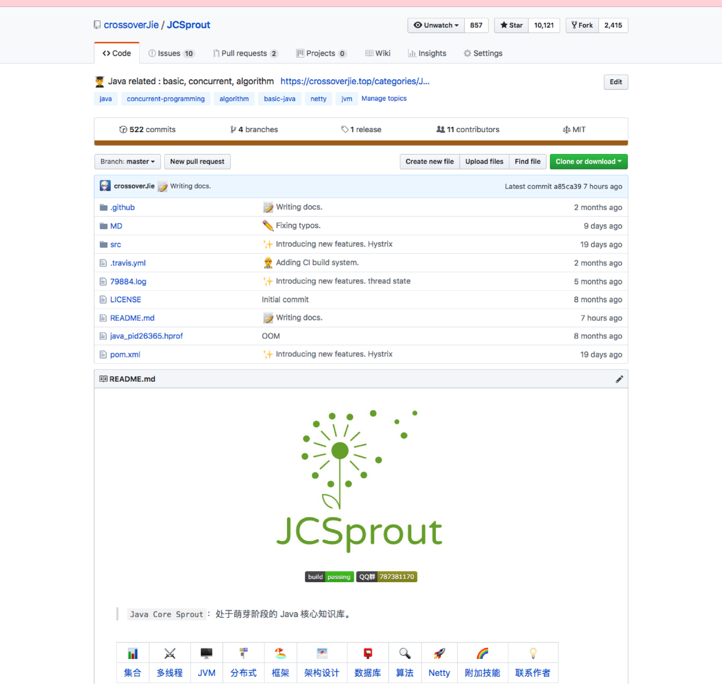The height and width of the screenshot is (684, 722).
Task: Open the 10,121 stargazers count
Action: click(x=544, y=25)
